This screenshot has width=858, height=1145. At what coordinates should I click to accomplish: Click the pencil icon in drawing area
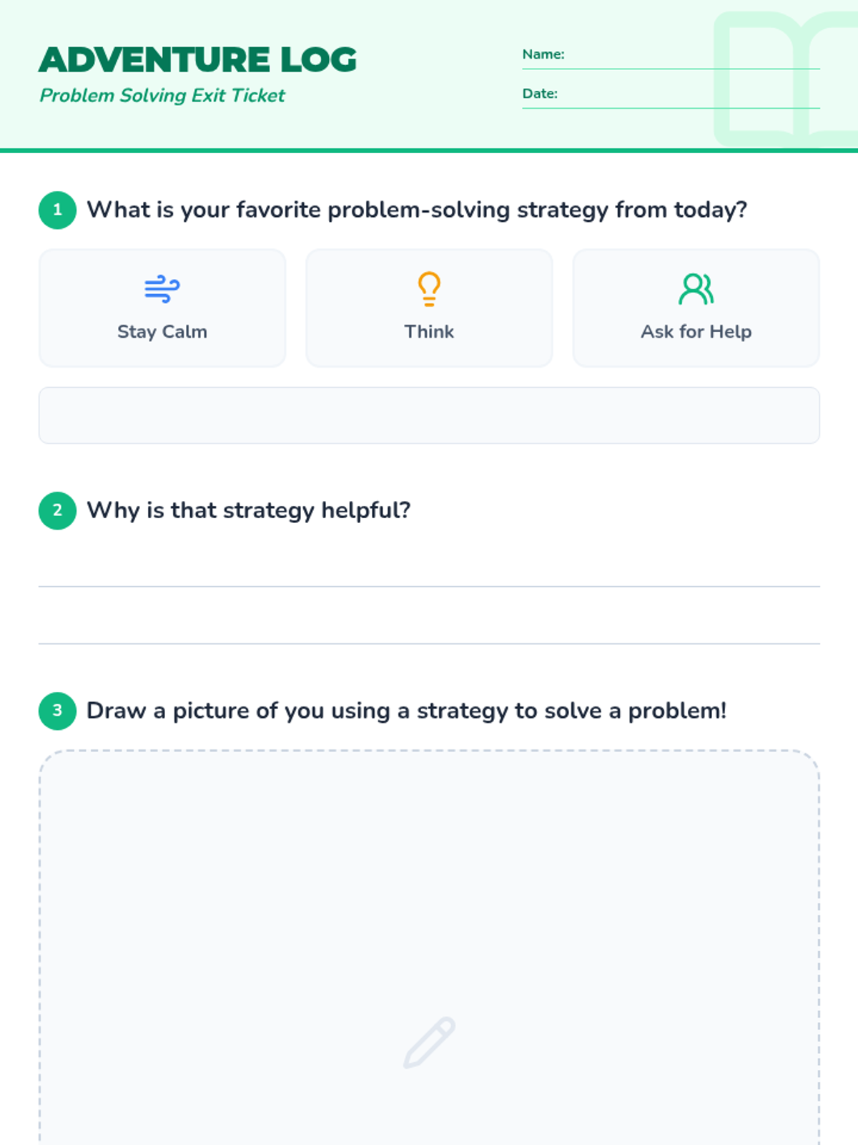click(x=429, y=1043)
